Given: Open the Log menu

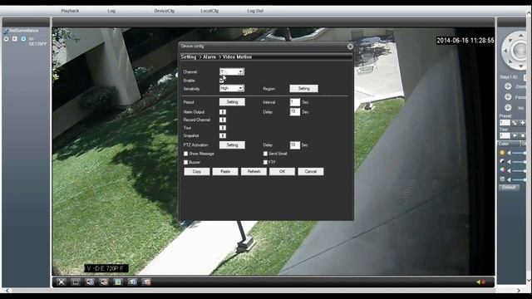Looking at the screenshot, I should click(111, 11).
